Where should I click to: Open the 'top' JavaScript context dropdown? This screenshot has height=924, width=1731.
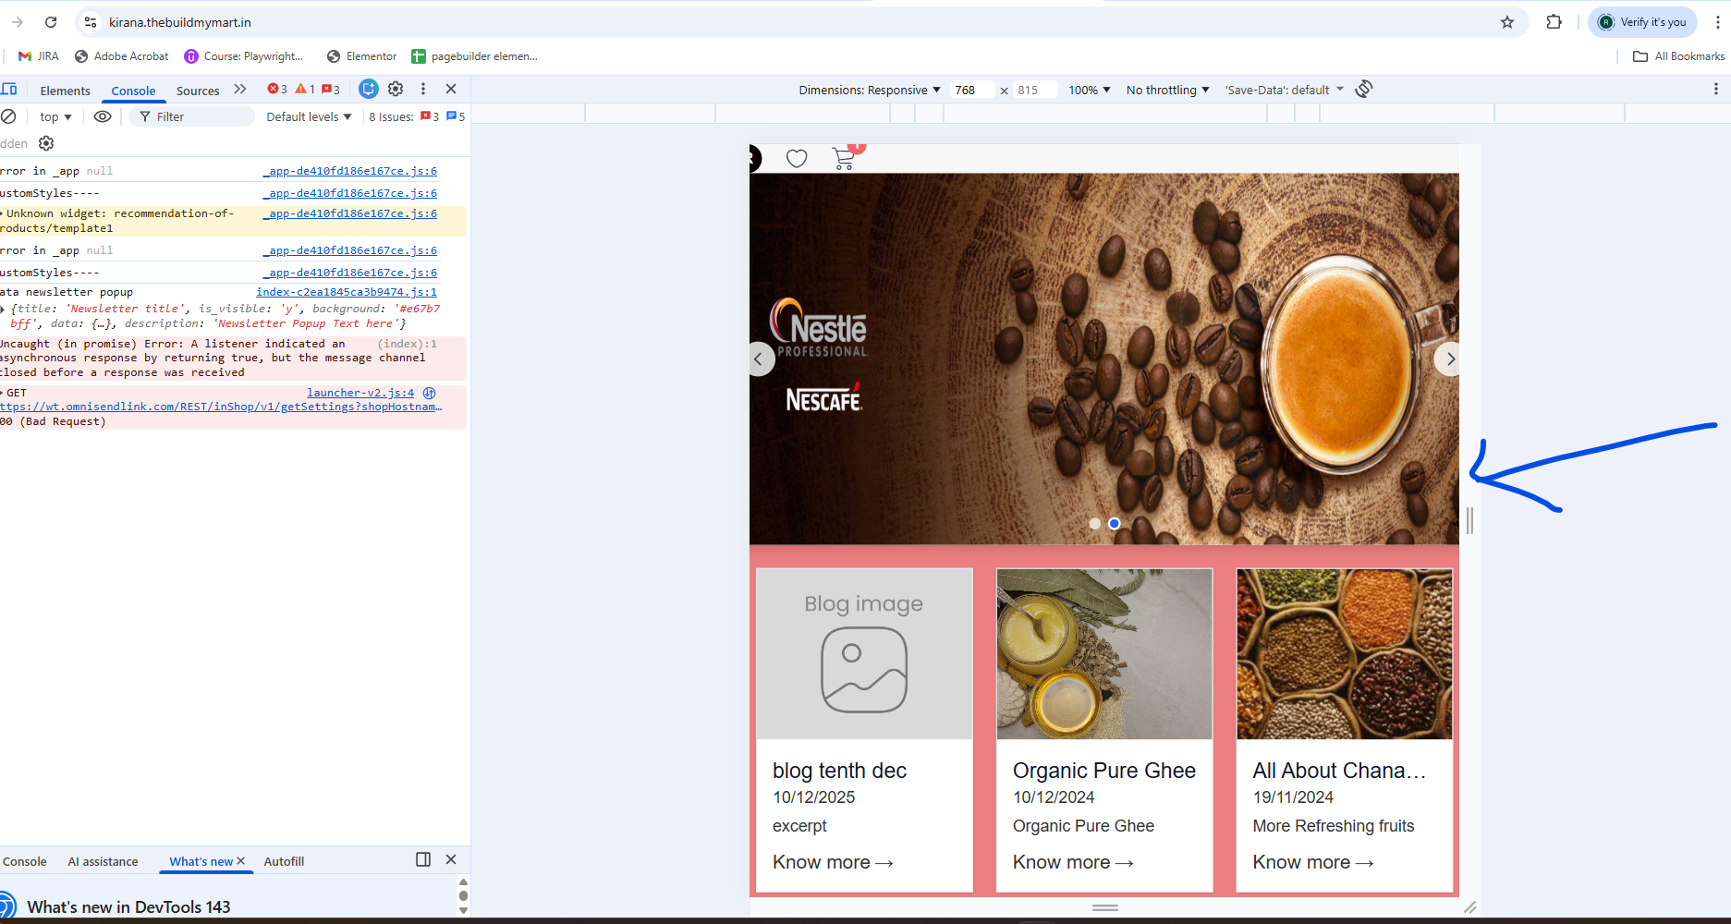click(55, 116)
